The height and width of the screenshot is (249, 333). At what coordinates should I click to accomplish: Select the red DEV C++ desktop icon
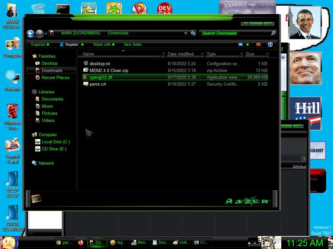pos(165,8)
